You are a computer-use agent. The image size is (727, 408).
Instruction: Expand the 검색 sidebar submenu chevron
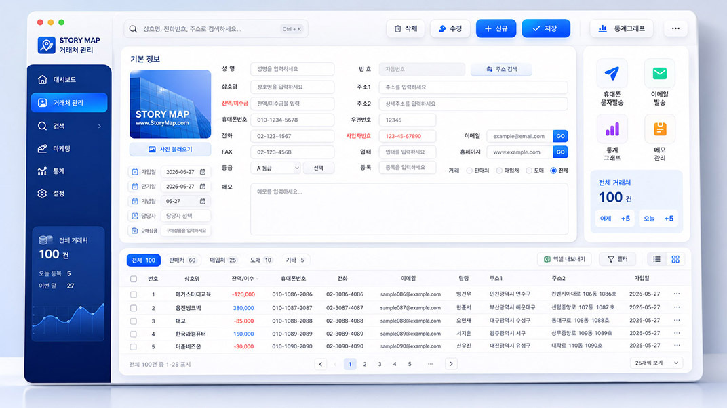(99, 126)
